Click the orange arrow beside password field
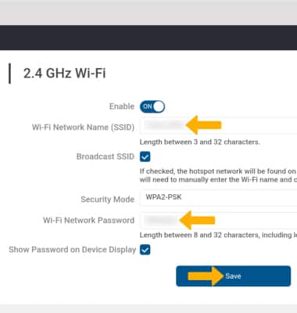The image size is (297, 313). click(x=197, y=221)
